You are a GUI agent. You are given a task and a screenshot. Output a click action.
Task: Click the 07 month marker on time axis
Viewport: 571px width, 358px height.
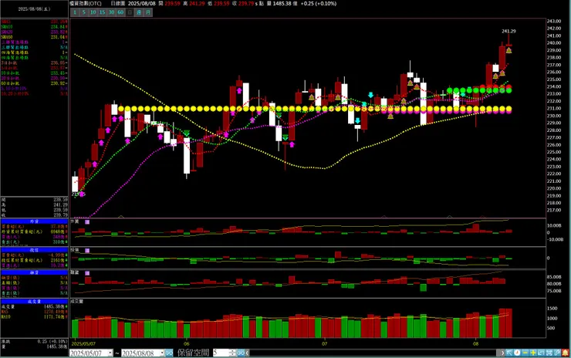[x=324, y=343]
